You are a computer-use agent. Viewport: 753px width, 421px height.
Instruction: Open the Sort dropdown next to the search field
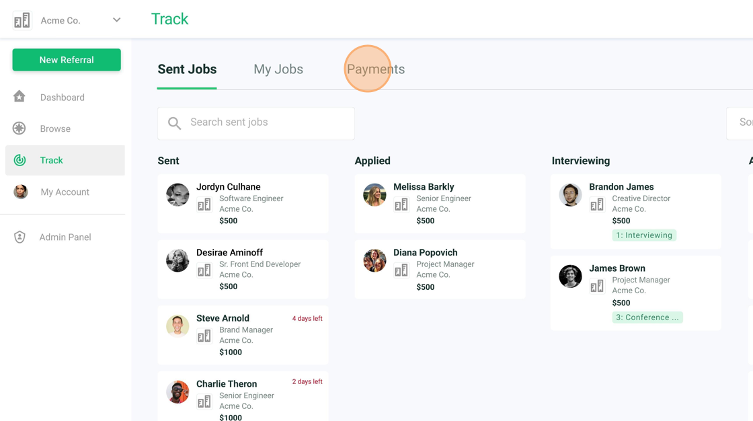point(740,123)
